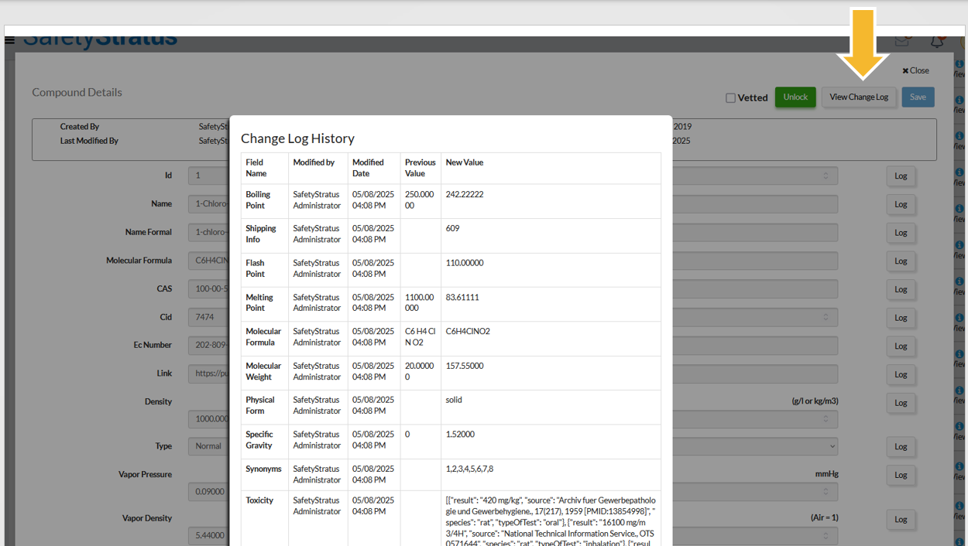
Task: Open View Change Log
Action: [859, 97]
